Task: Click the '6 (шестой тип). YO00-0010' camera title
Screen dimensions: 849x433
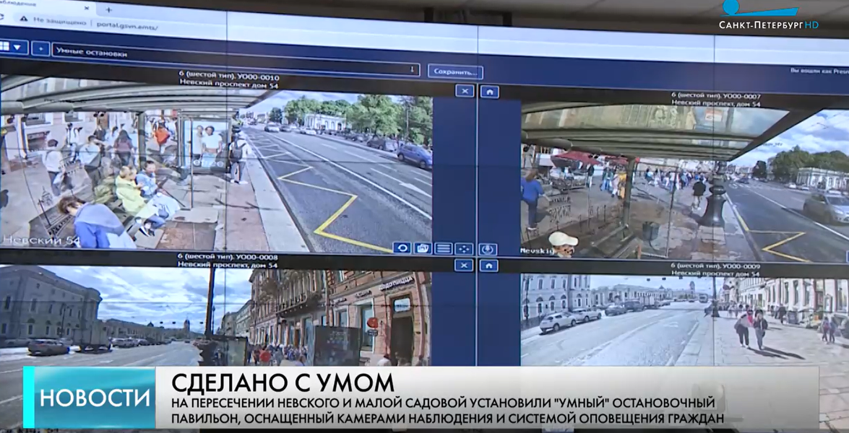Action: point(229,75)
